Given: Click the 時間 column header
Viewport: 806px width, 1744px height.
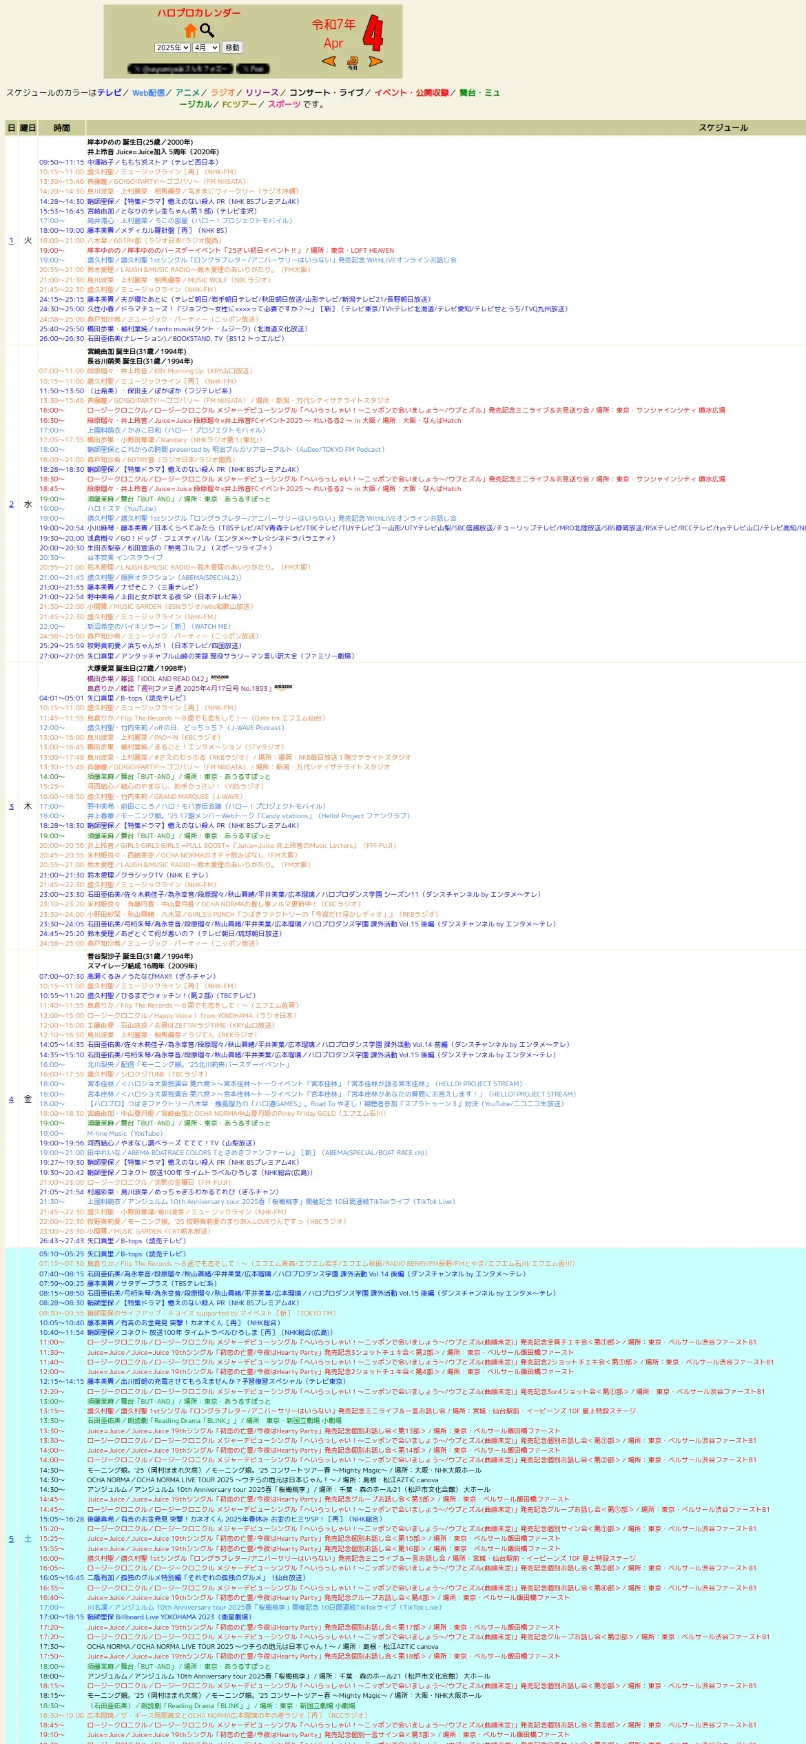Looking at the screenshot, I should (x=61, y=127).
